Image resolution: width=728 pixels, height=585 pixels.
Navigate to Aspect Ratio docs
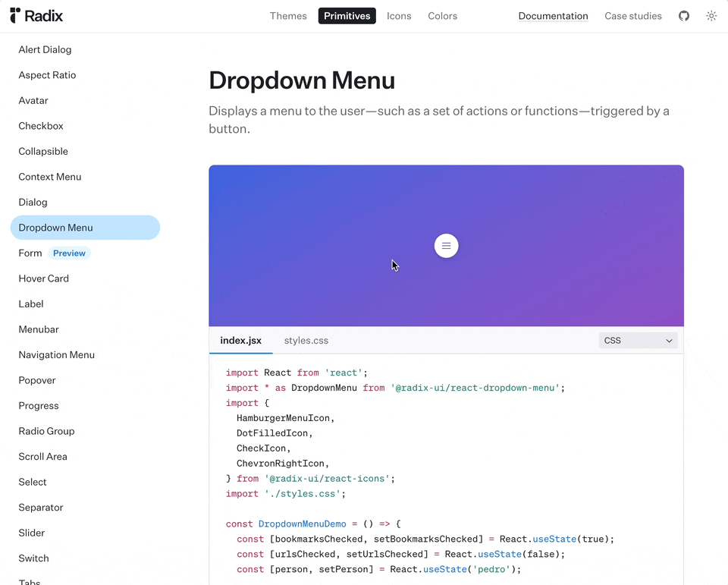47,75
